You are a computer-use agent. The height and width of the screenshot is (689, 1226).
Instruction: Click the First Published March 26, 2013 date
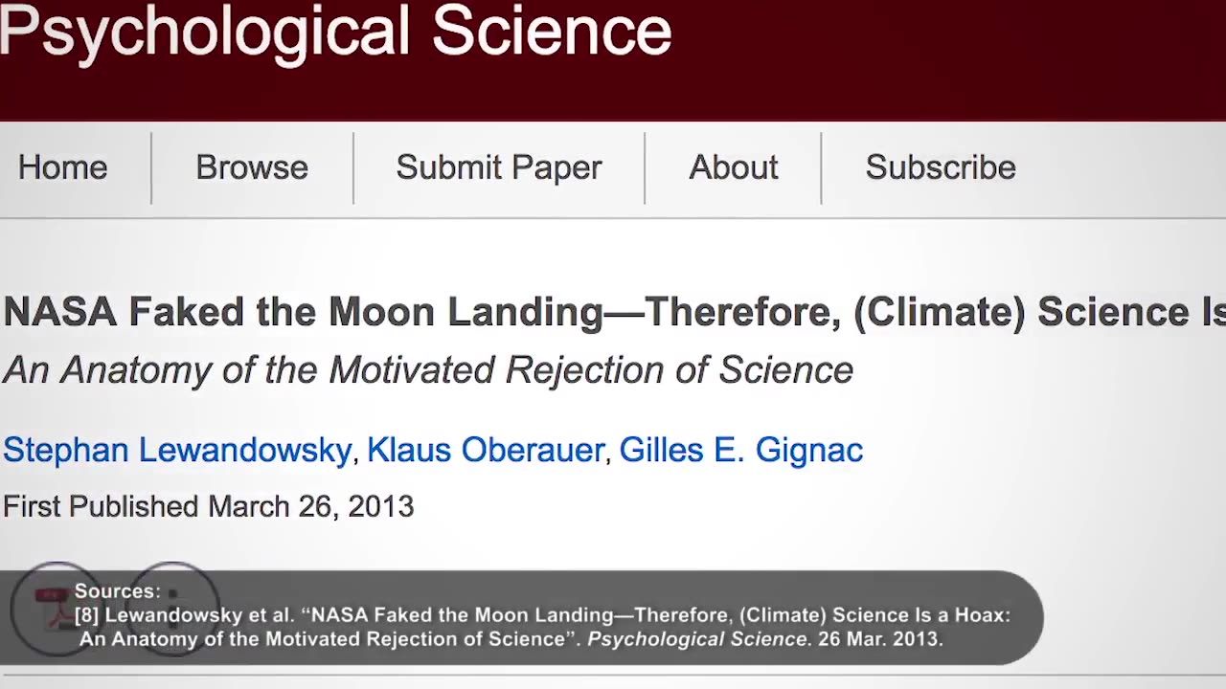tap(208, 506)
